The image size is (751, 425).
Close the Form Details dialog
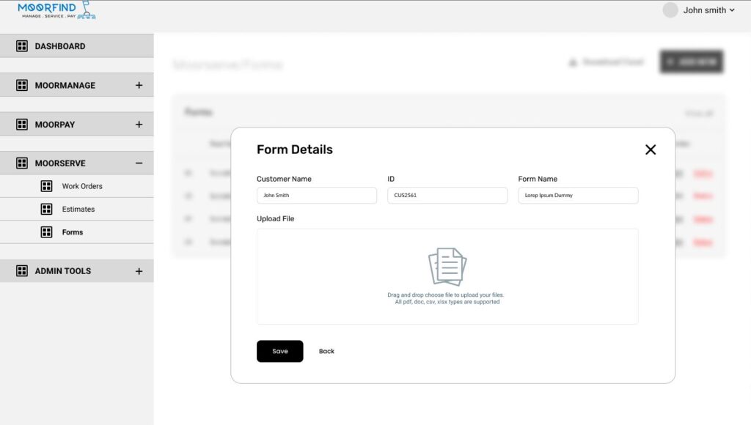[x=650, y=149]
